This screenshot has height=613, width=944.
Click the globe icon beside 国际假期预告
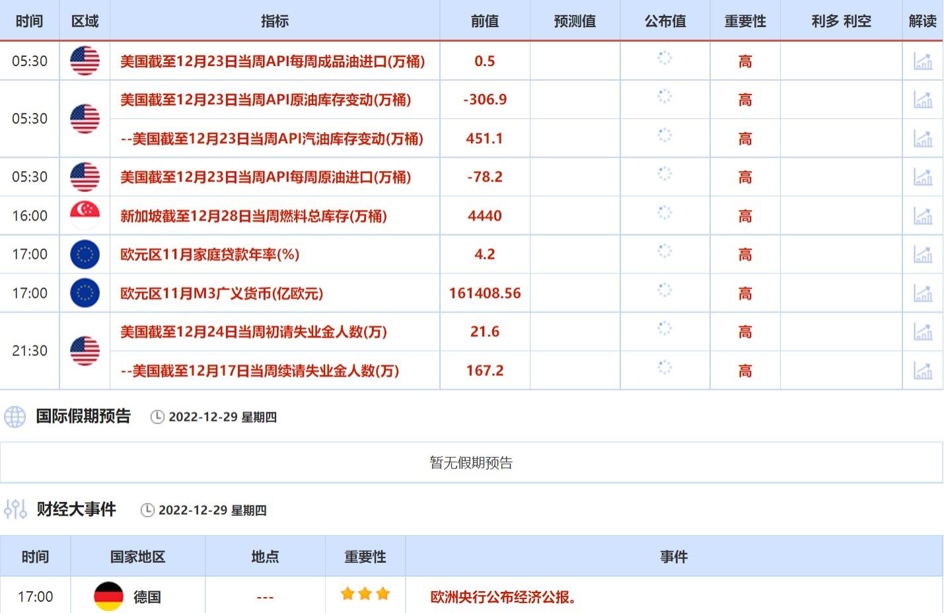15,417
